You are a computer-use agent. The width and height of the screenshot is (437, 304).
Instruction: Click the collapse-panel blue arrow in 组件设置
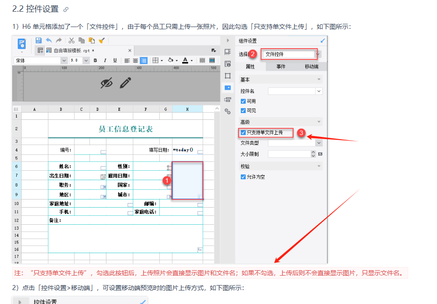tap(323, 41)
